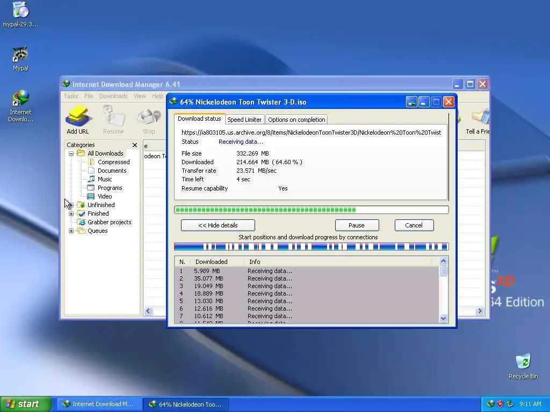Select the Finished category
The height and width of the screenshot is (412, 550).
pyautogui.click(x=98, y=214)
